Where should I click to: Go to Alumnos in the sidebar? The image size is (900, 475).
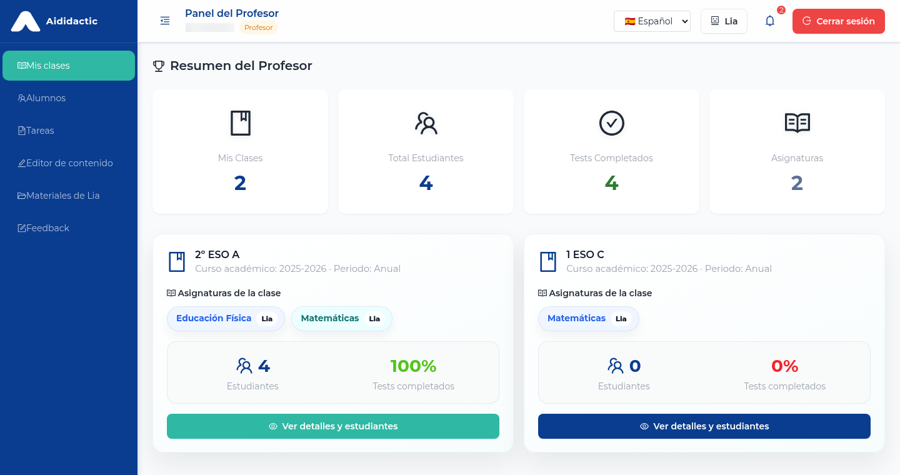[69, 98]
